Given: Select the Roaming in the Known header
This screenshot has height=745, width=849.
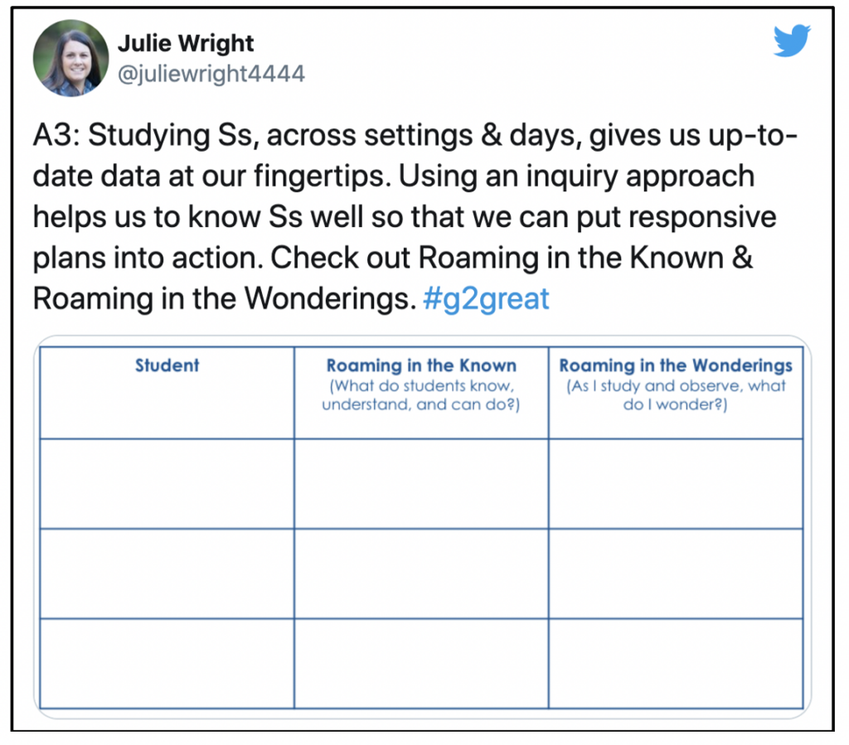Looking at the screenshot, I should (x=421, y=365).
